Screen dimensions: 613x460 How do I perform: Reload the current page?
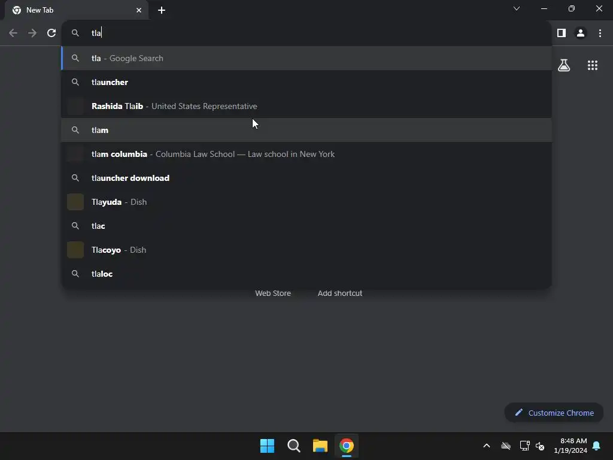tap(51, 33)
